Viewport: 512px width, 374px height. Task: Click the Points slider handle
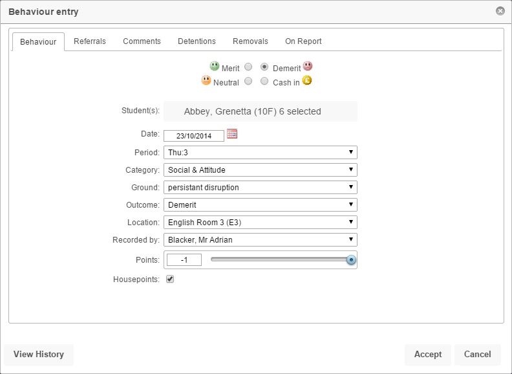[351, 260]
